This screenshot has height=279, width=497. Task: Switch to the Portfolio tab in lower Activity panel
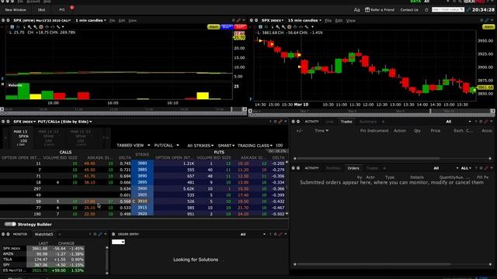pyautogui.click(x=333, y=168)
